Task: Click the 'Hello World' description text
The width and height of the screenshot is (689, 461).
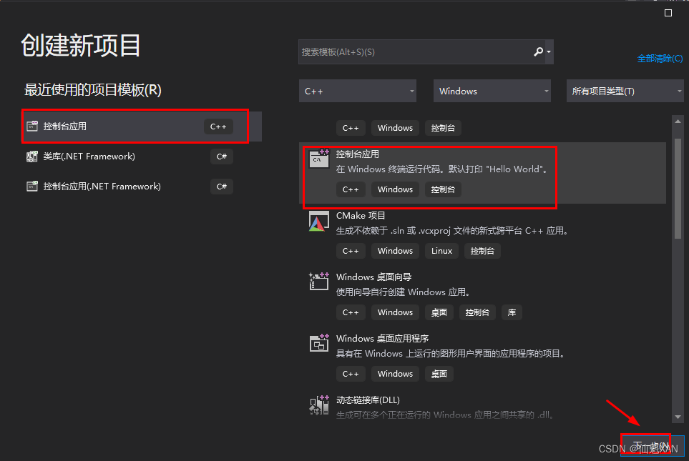Action: pyautogui.click(x=442, y=169)
